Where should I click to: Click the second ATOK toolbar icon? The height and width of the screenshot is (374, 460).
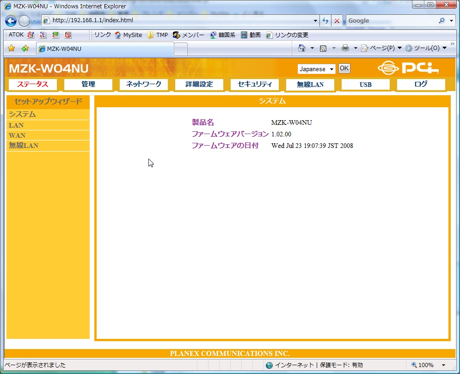(x=43, y=35)
